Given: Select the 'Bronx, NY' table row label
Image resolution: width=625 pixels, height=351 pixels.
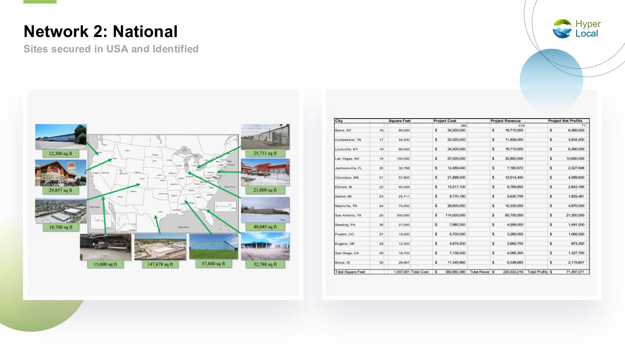Looking at the screenshot, I should [x=343, y=130].
